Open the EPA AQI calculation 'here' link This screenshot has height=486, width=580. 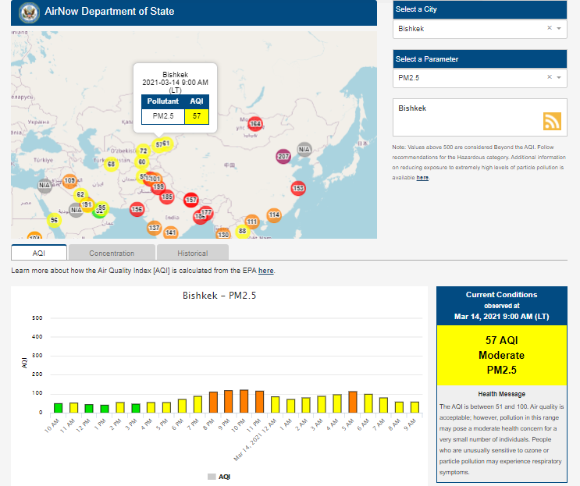[265, 271]
